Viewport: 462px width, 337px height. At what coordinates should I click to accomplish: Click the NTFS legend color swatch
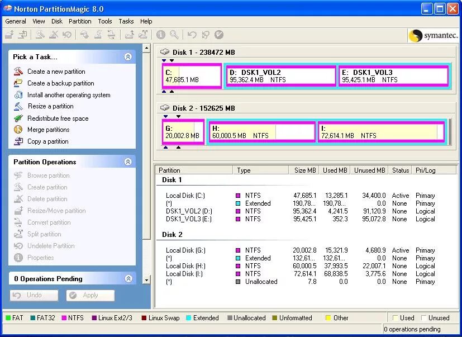coord(64,318)
